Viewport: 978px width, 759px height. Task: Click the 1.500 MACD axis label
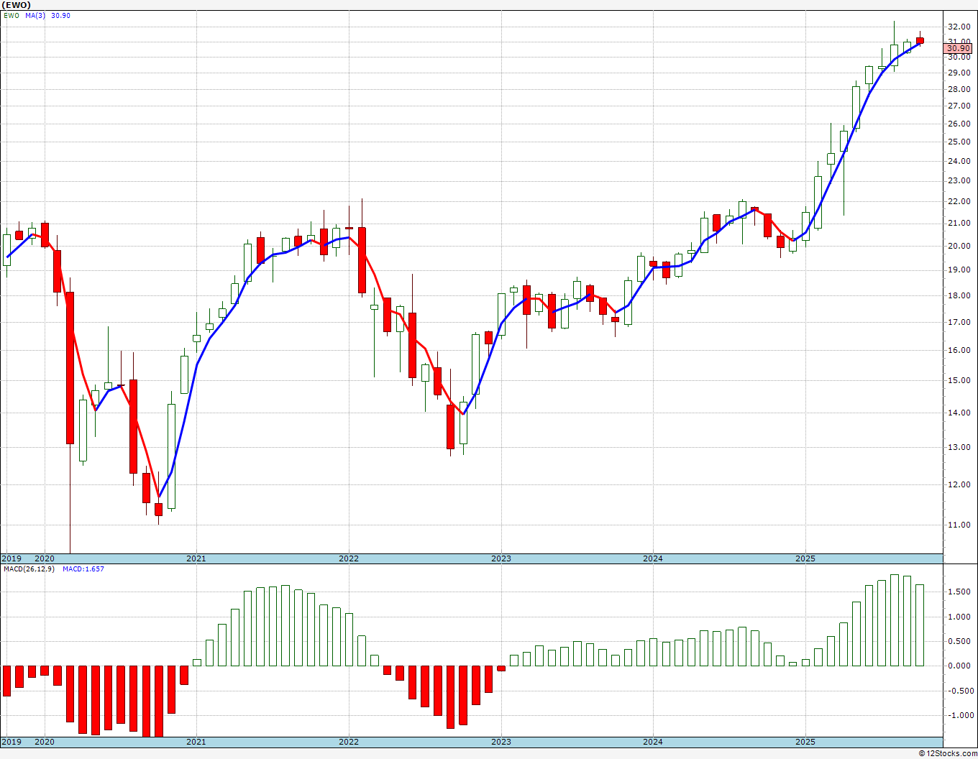coord(961,592)
